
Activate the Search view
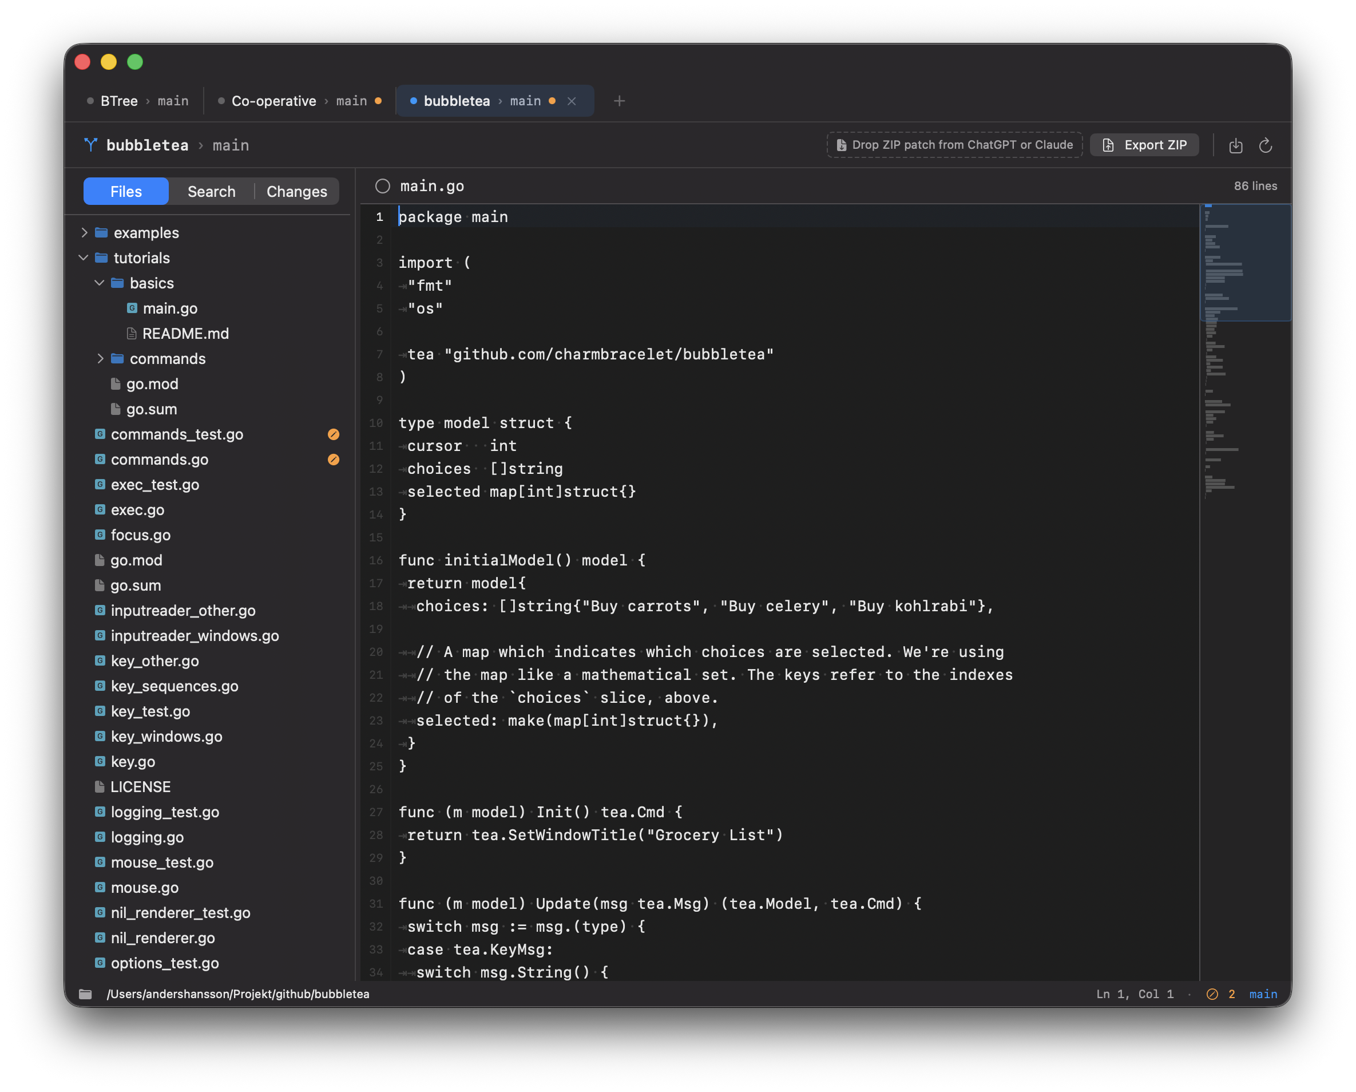[211, 191]
